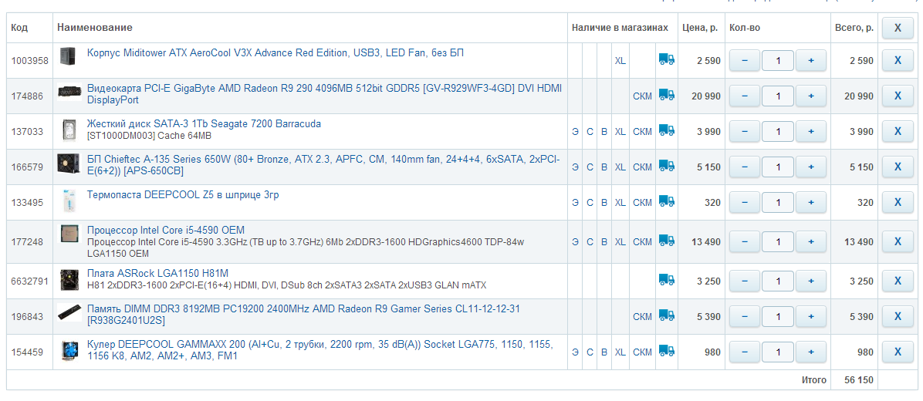Viewport: 923px width, 401px height.
Task: Click product code 6632791
Action: 29,281
